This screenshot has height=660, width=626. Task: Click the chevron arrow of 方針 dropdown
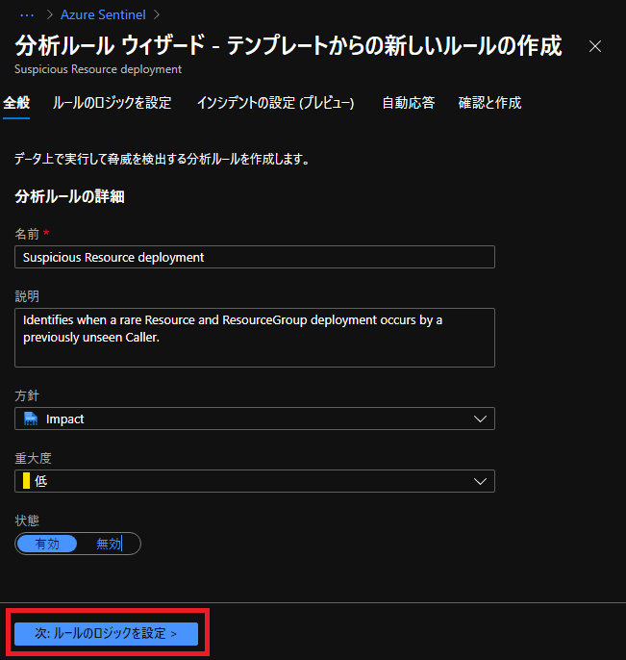tap(480, 419)
